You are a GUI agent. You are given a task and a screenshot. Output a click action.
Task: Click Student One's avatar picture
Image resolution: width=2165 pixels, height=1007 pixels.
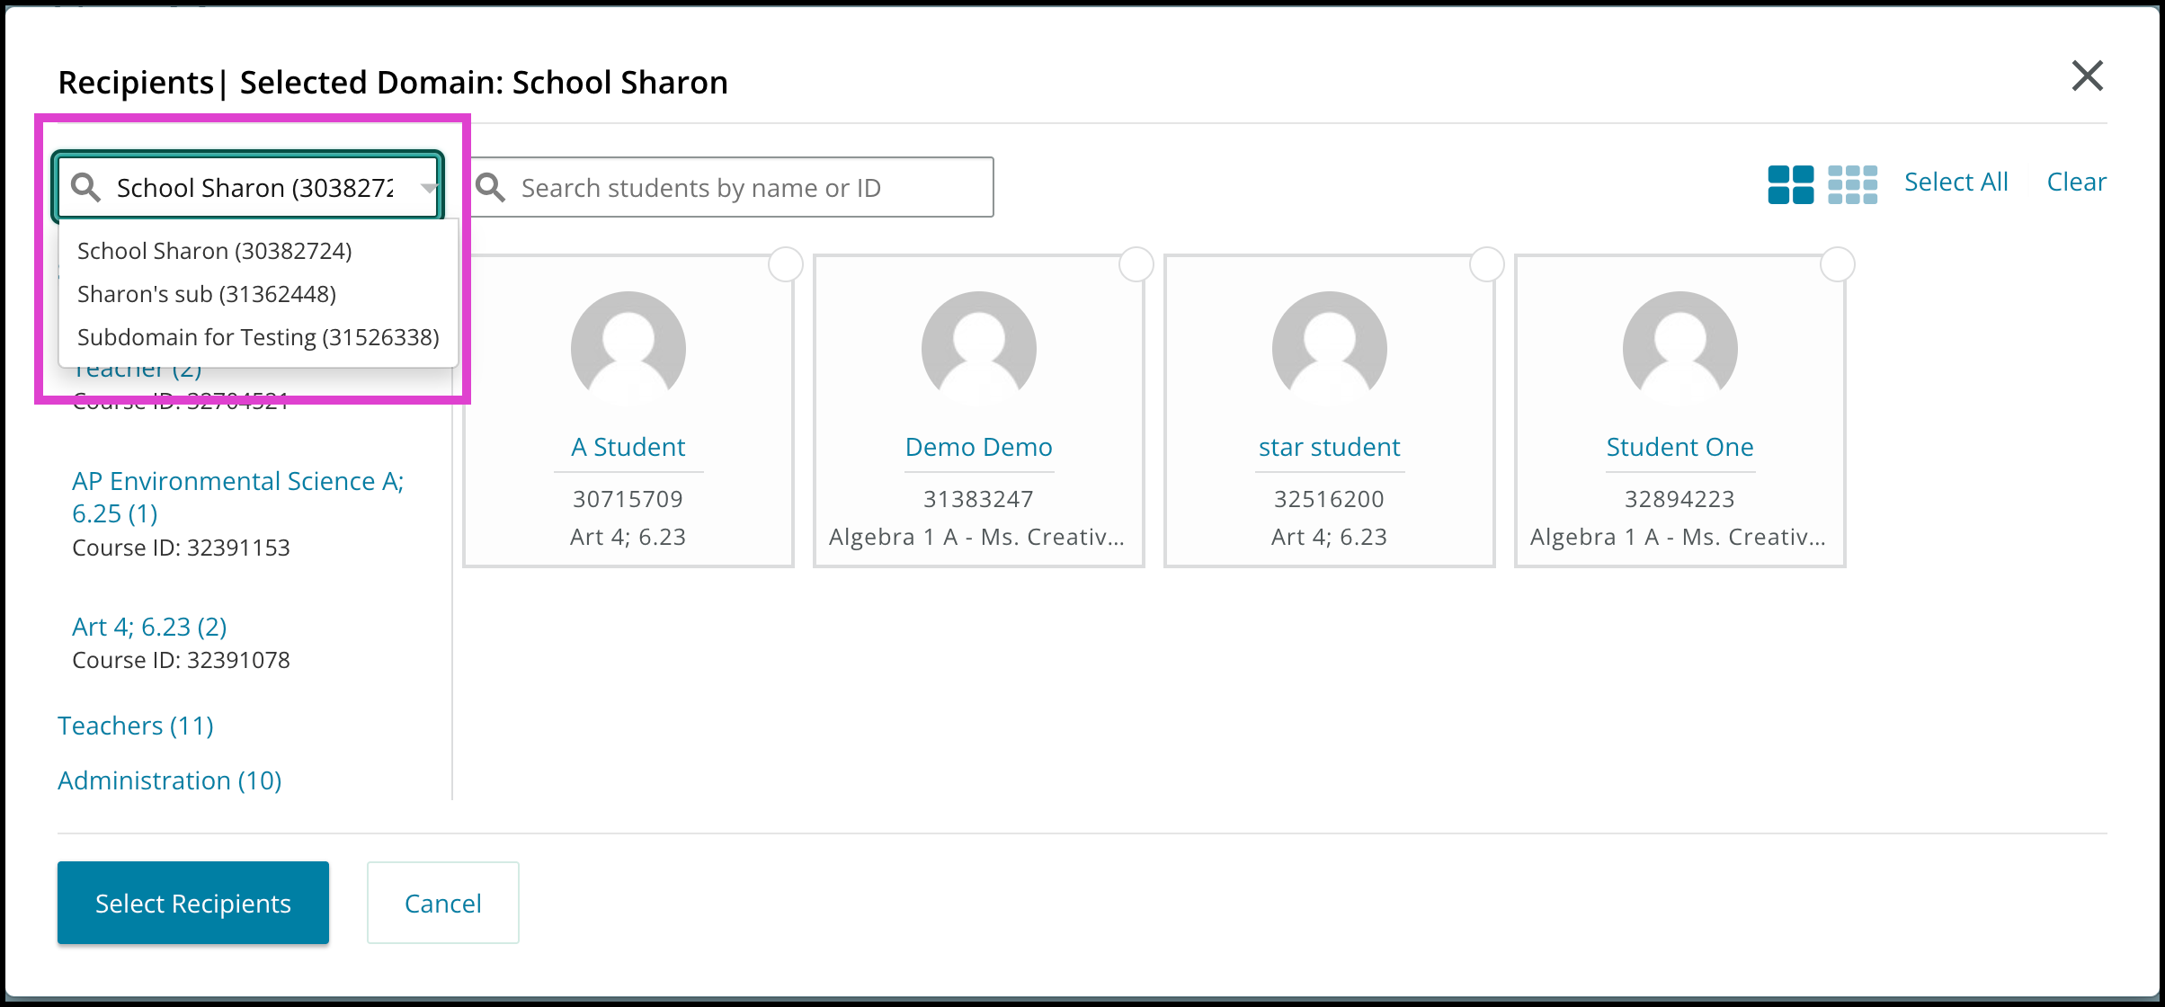(x=1680, y=349)
